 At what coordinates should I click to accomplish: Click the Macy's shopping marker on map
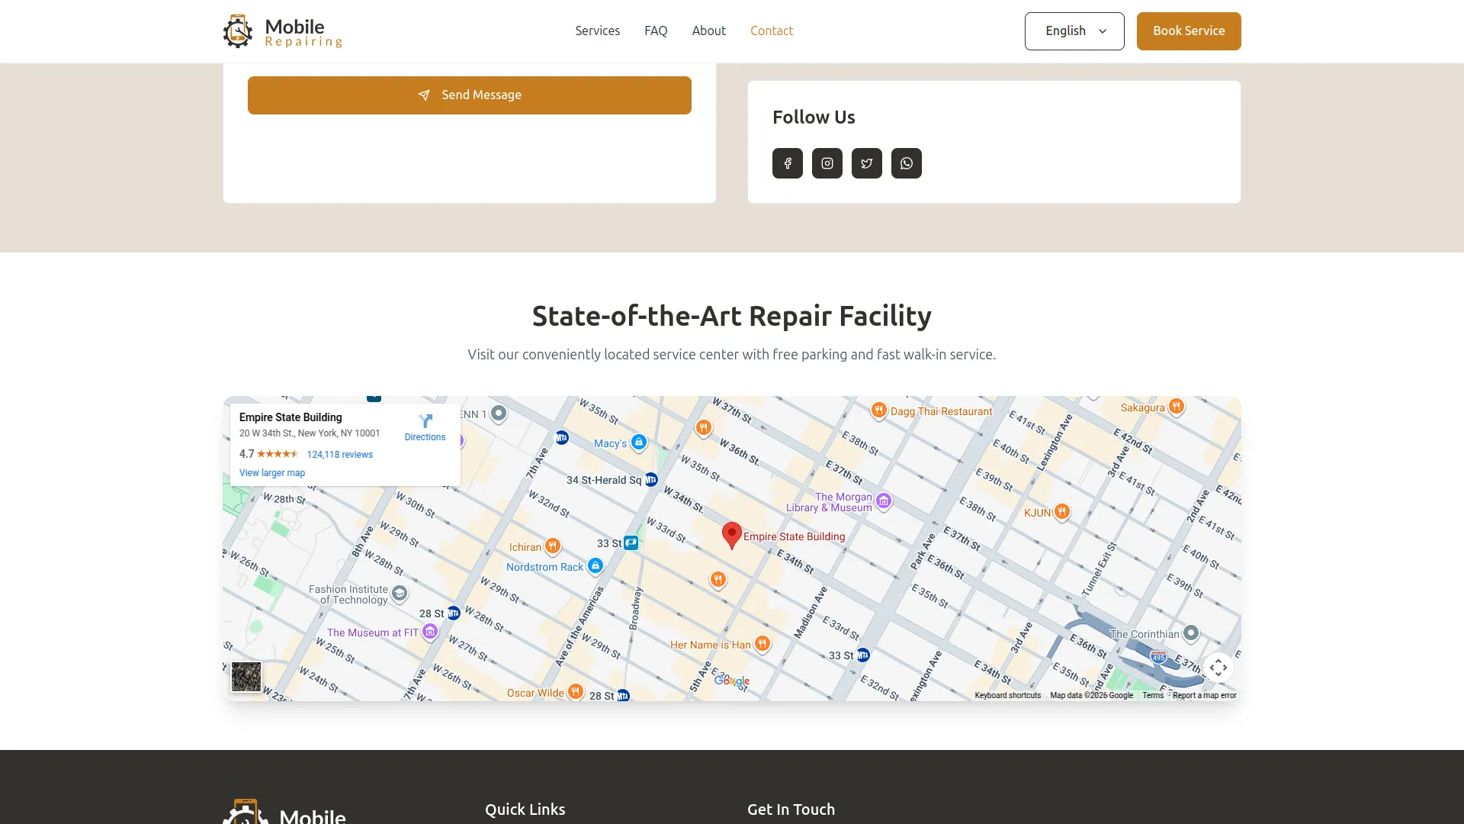(639, 442)
